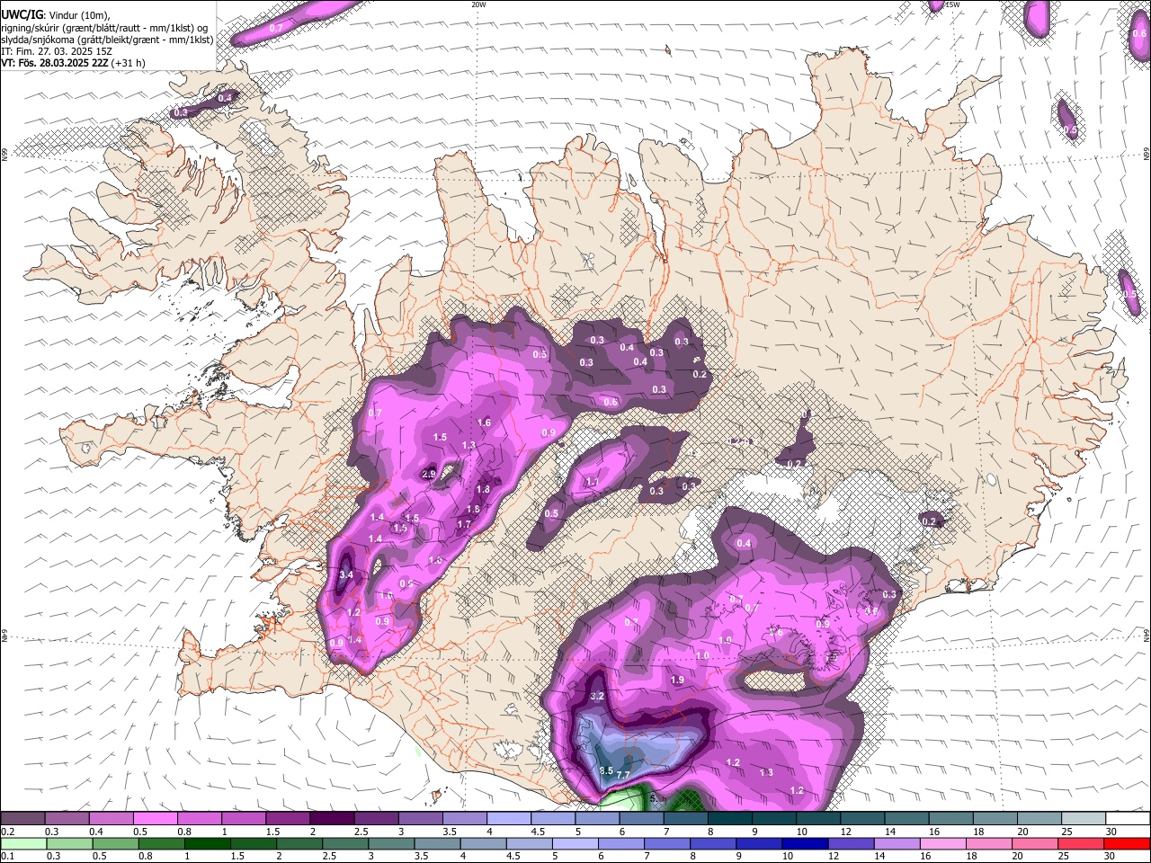Screen dimensions: 1151x863
Task: Pick upper legend swatch between 10 and 12
Action: click(817, 818)
